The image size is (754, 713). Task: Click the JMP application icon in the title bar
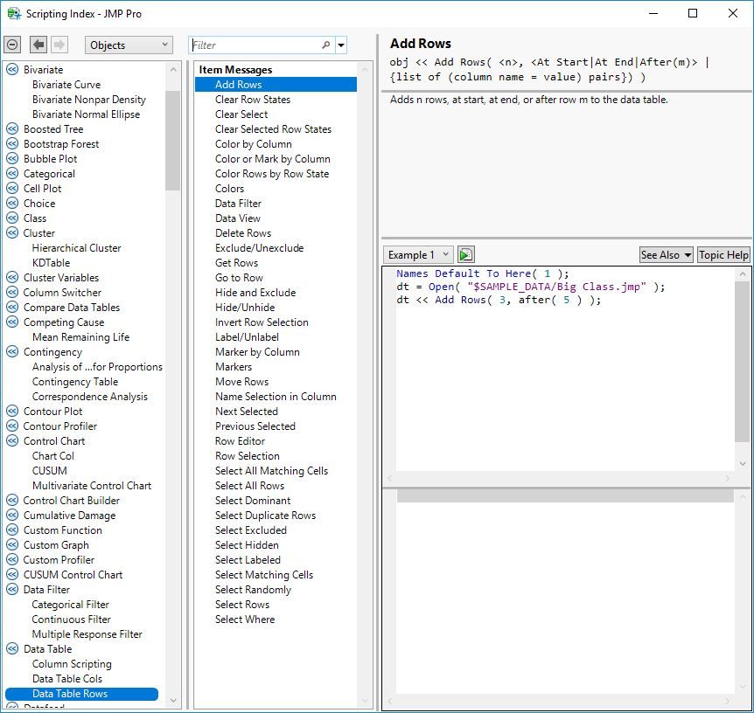pyautogui.click(x=13, y=14)
